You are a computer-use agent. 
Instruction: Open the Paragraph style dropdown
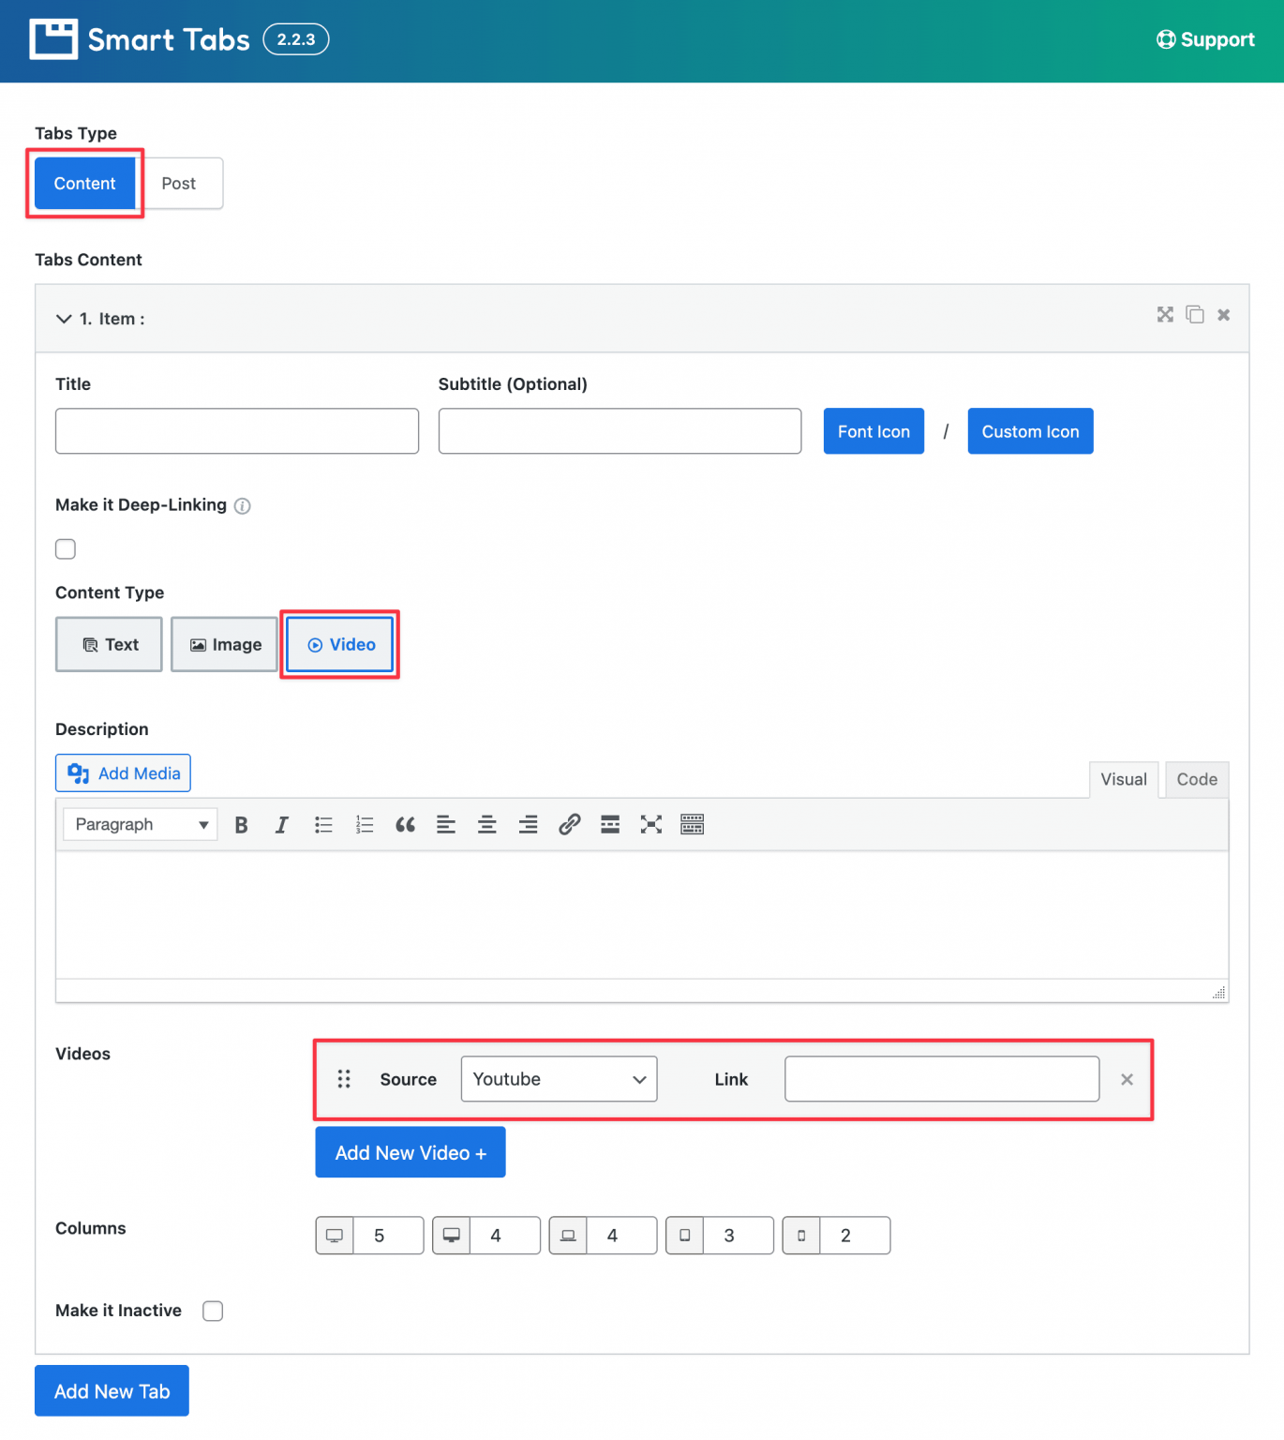139,824
